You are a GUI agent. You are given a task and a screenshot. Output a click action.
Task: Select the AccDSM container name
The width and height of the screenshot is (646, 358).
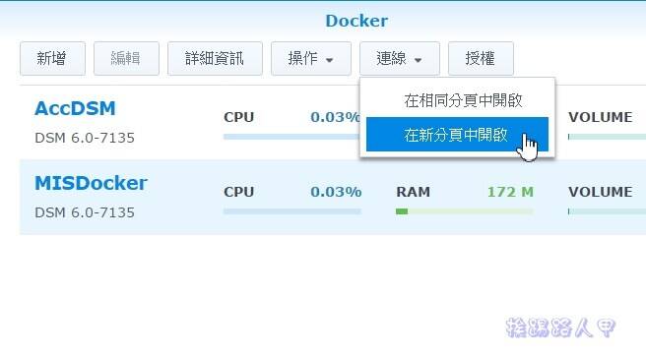pyautogui.click(x=75, y=108)
